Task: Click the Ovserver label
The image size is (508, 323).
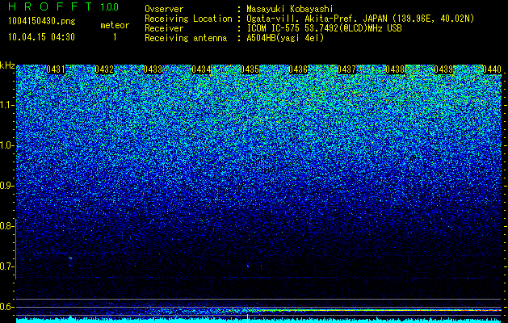Action: [x=164, y=10]
